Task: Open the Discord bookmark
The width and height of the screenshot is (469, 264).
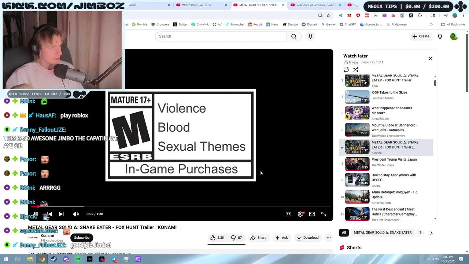Action: click(309, 25)
